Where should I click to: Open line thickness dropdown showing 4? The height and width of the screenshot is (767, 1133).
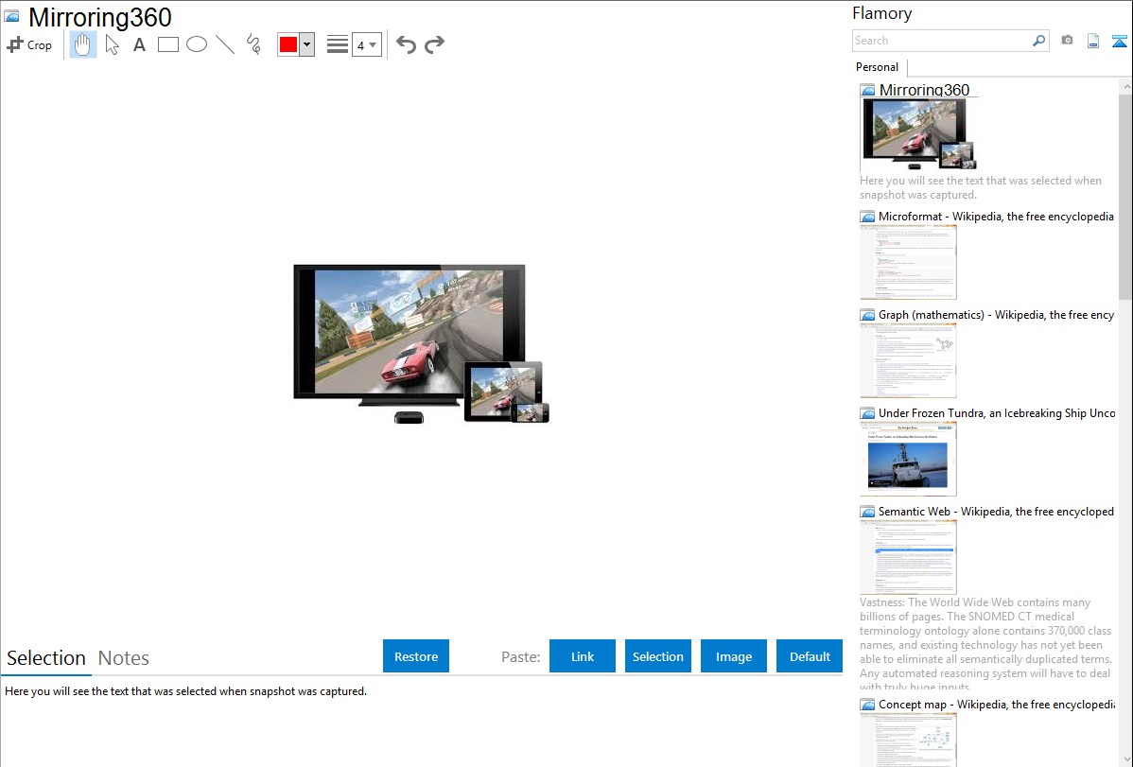(x=367, y=44)
